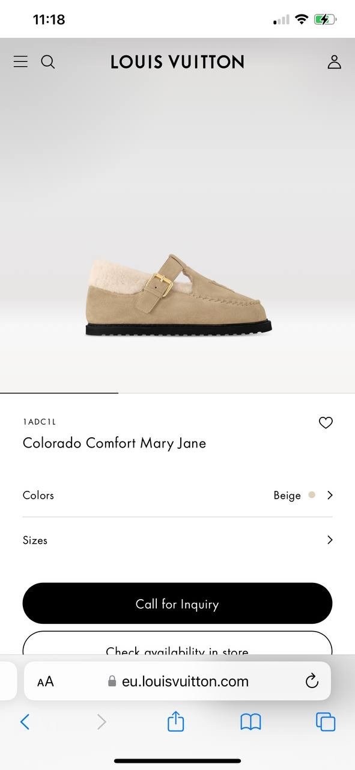This screenshot has height=770, width=355.
Task: Navigate back with Safari back arrow
Action: [25, 721]
